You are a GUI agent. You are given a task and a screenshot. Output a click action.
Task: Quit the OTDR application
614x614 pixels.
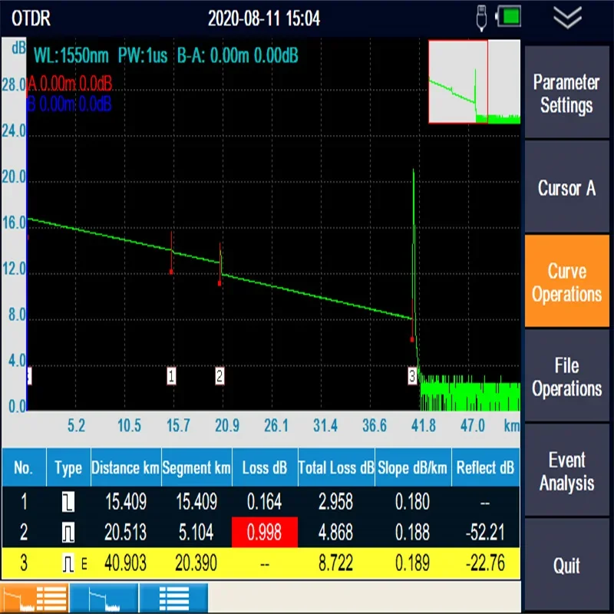[566, 565]
